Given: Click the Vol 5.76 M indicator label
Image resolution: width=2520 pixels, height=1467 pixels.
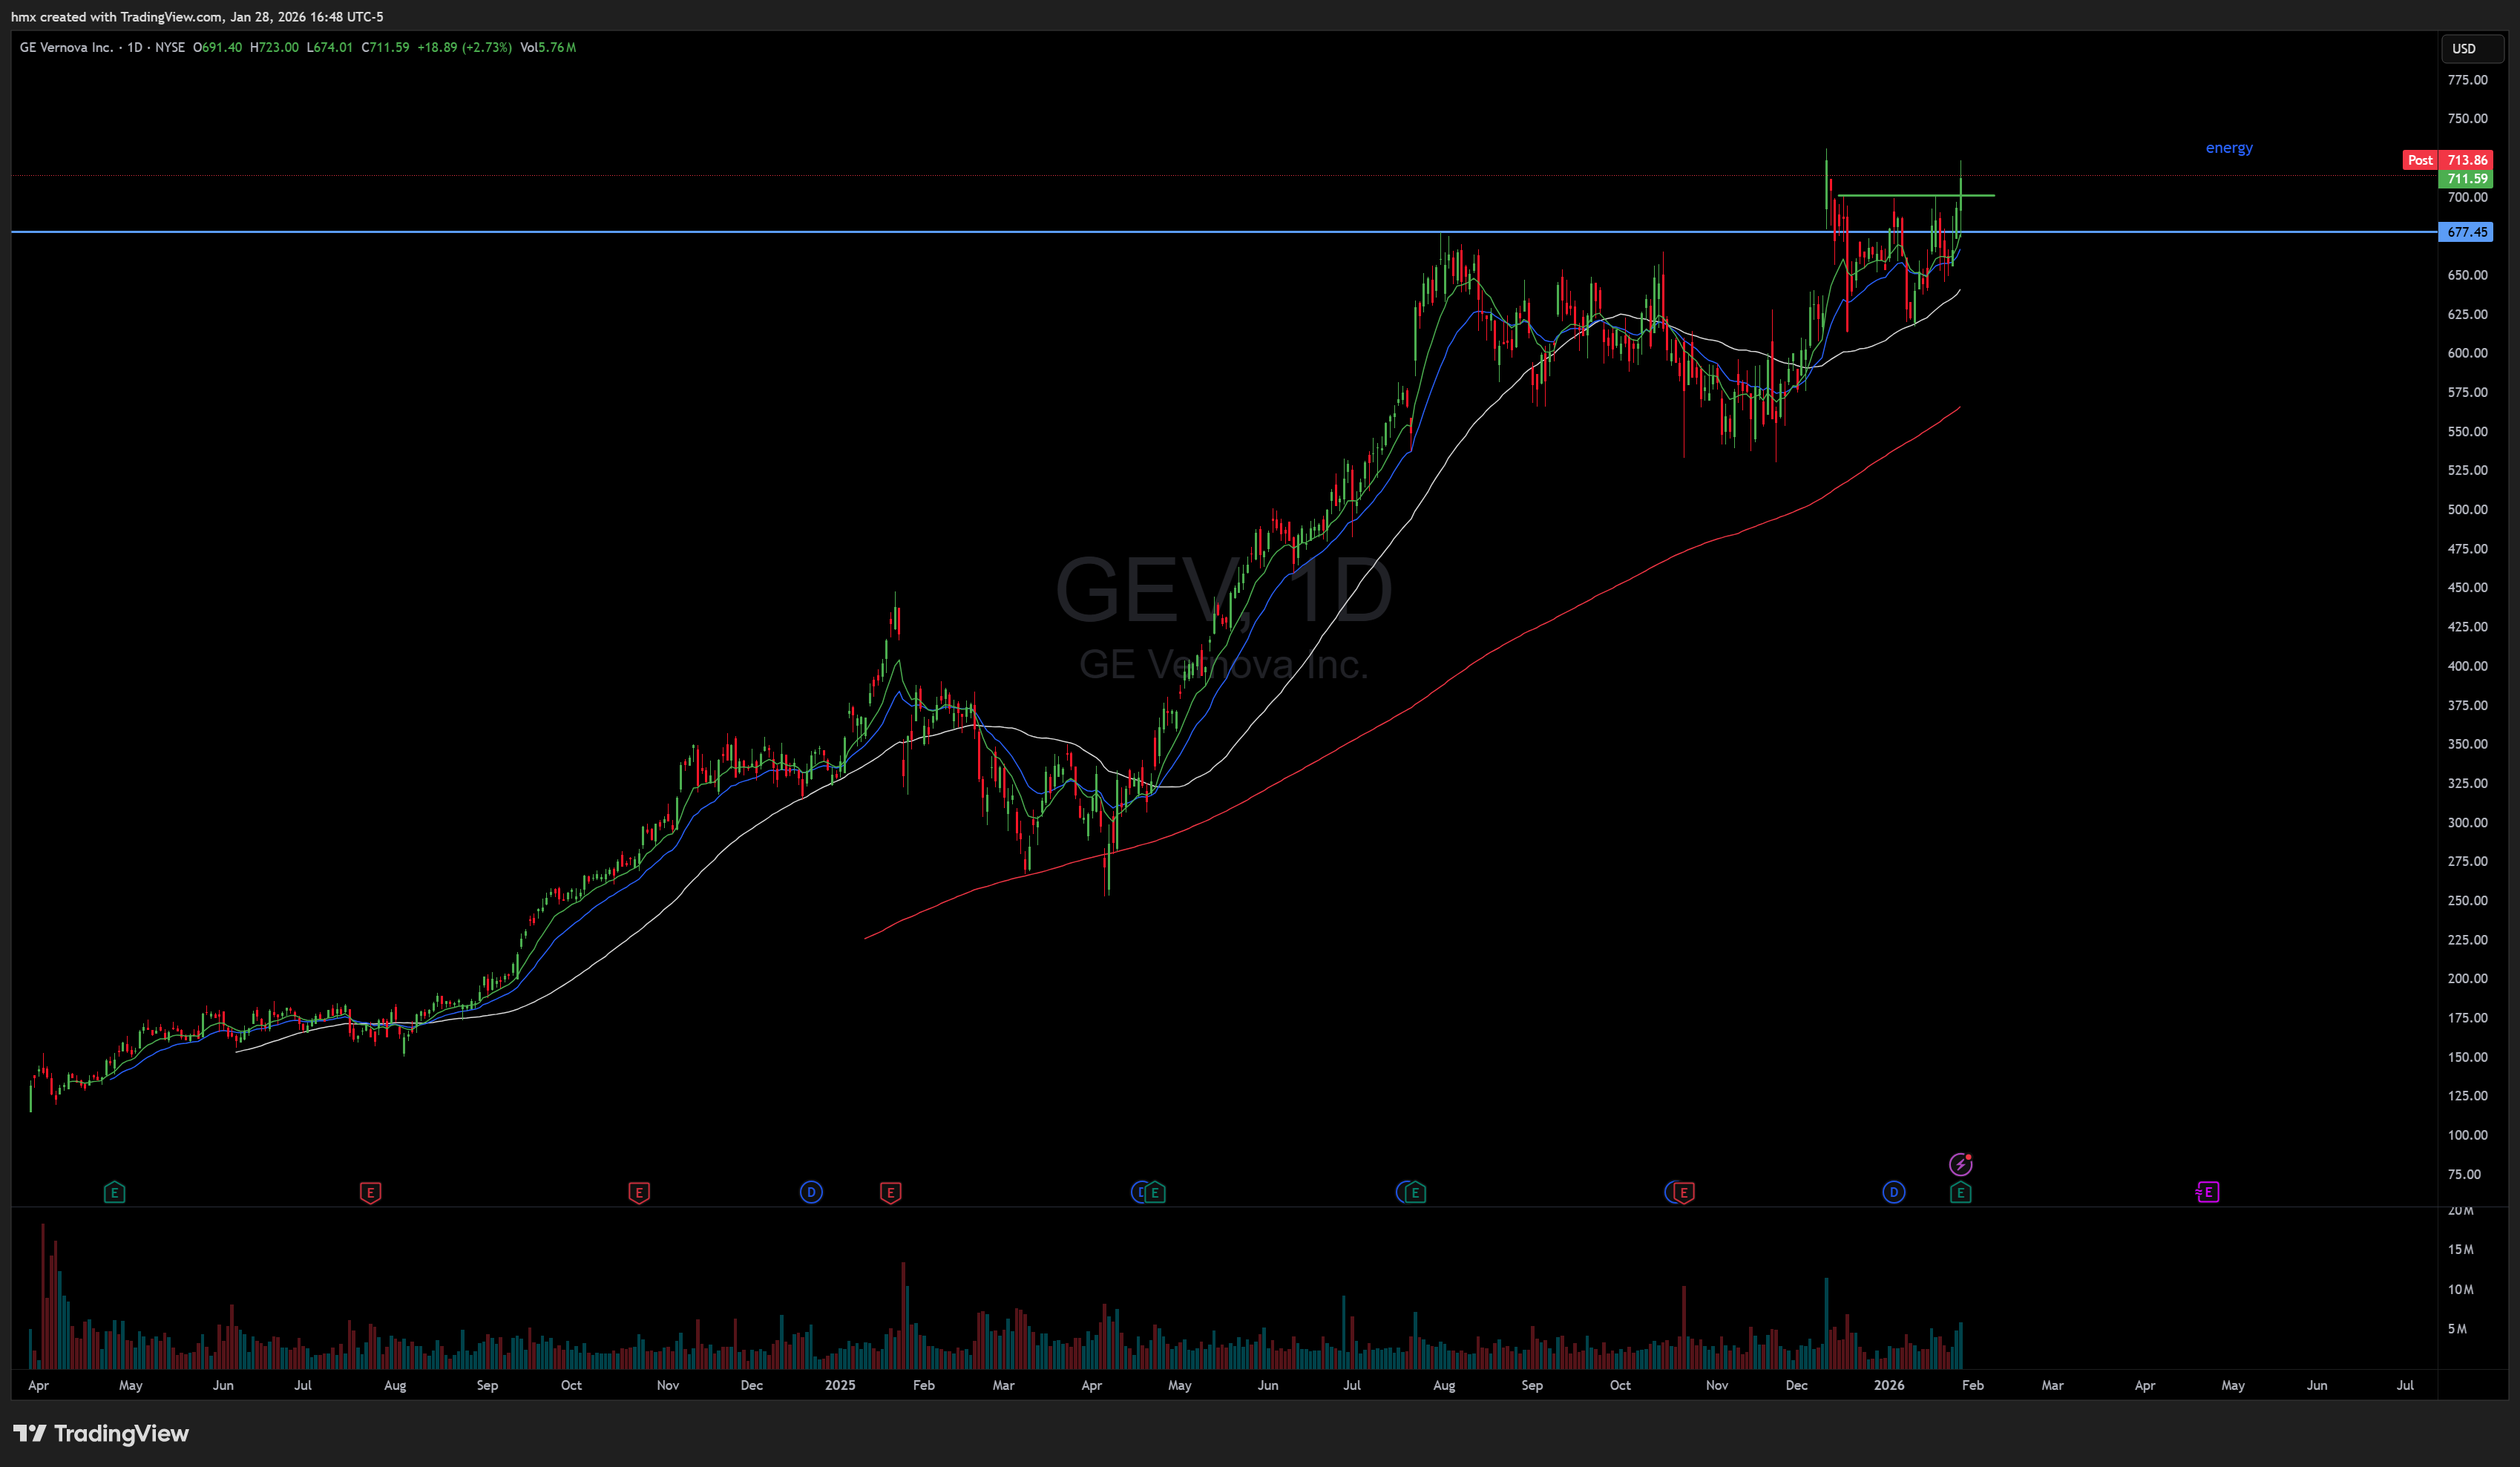Looking at the screenshot, I should pyautogui.click(x=548, y=47).
